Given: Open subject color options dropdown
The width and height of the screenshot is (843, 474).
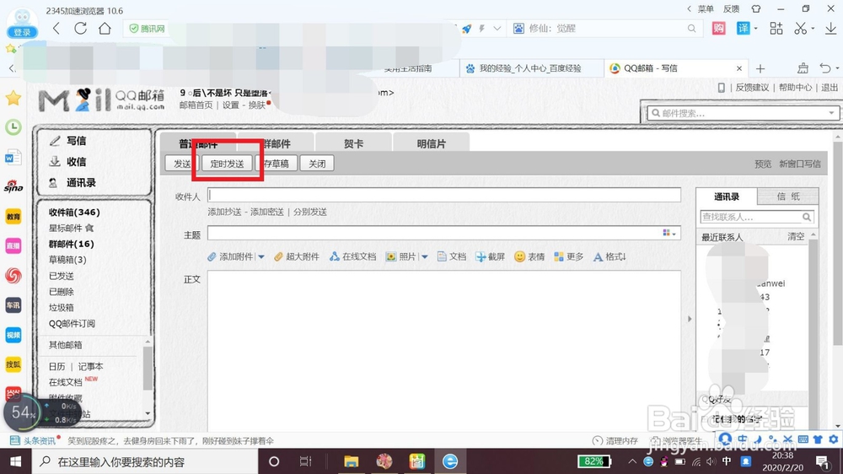Looking at the screenshot, I should (669, 233).
